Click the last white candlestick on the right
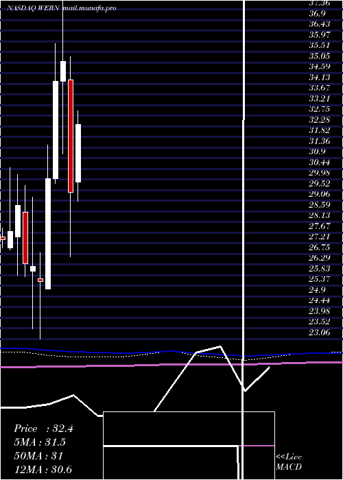The image size is (343, 480). click(x=78, y=153)
